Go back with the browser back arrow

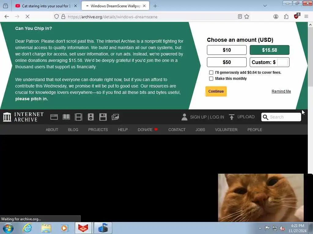pyautogui.click(x=7, y=17)
